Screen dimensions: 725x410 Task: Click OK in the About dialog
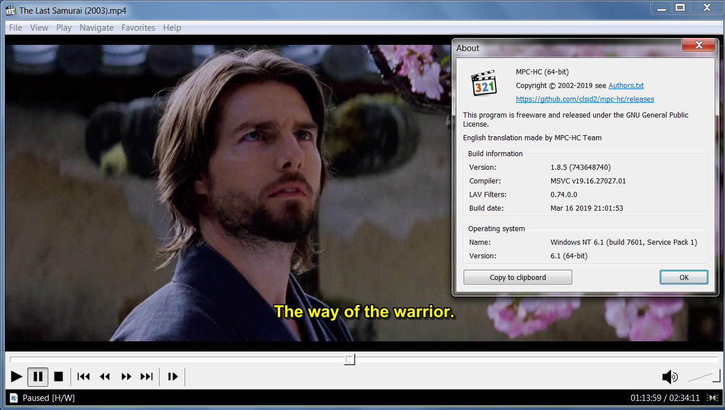pos(684,278)
